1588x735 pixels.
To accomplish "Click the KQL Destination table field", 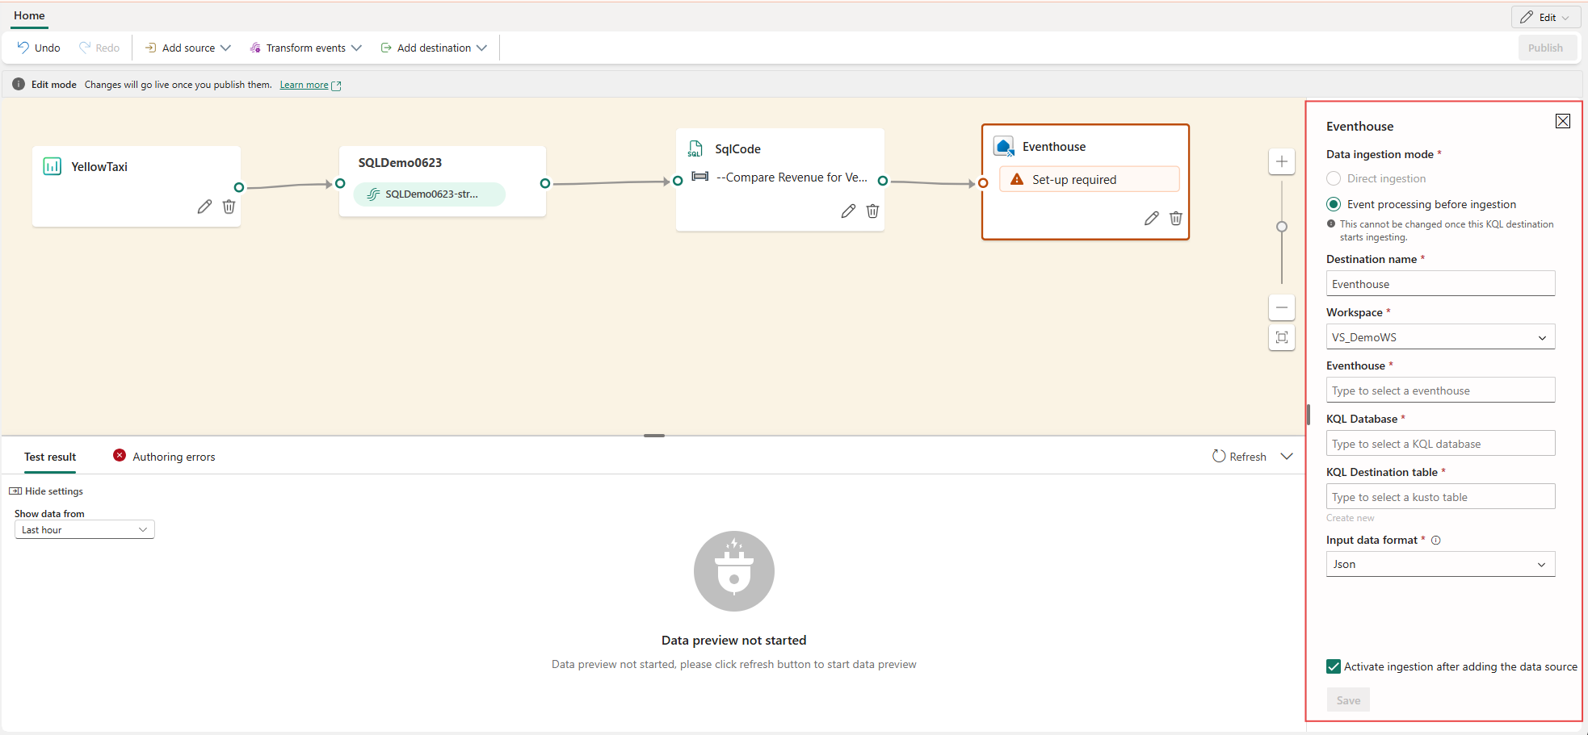I will (x=1440, y=497).
